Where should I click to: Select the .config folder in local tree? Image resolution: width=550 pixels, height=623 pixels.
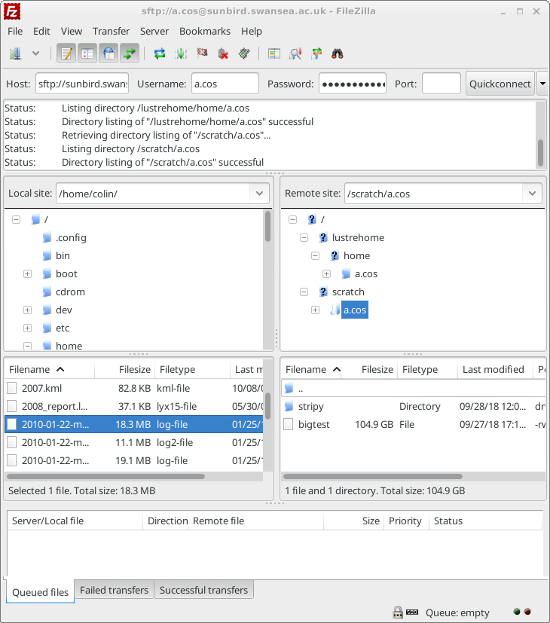coord(71,237)
